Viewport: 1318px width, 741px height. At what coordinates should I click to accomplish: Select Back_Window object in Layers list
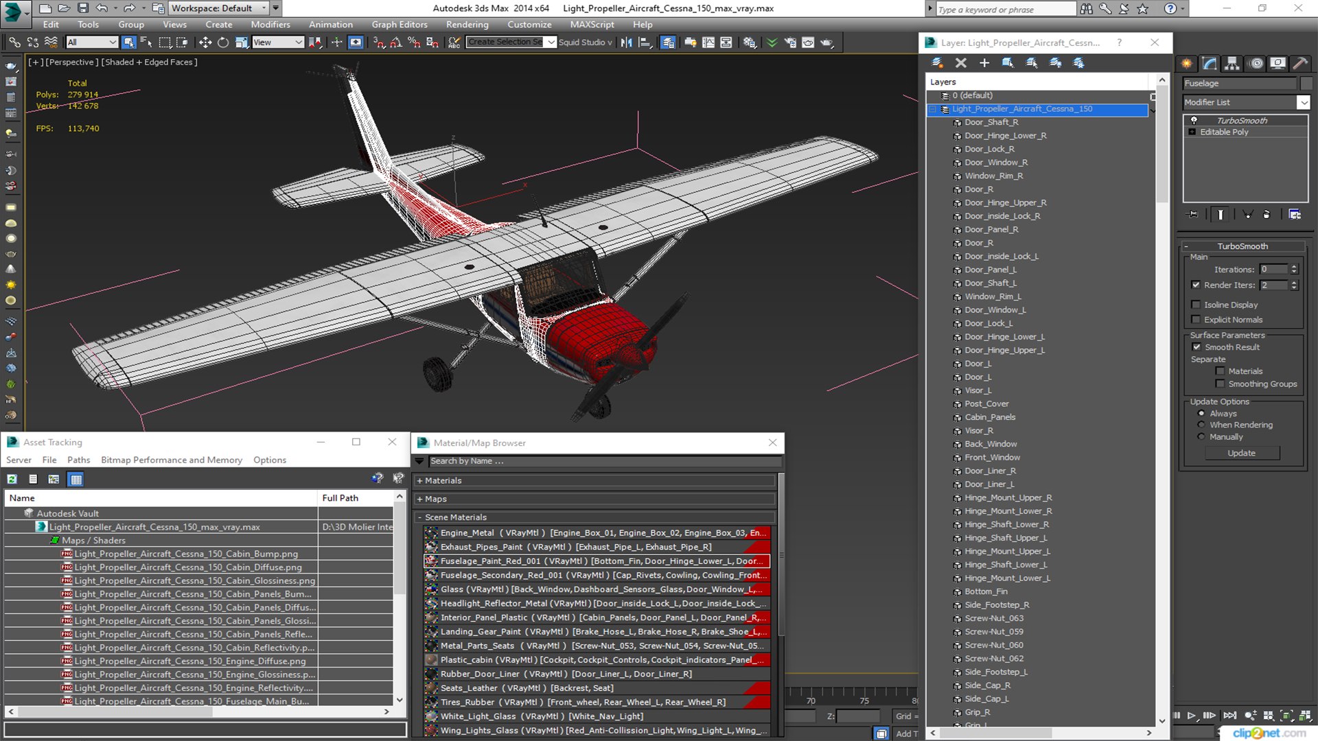(x=991, y=445)
